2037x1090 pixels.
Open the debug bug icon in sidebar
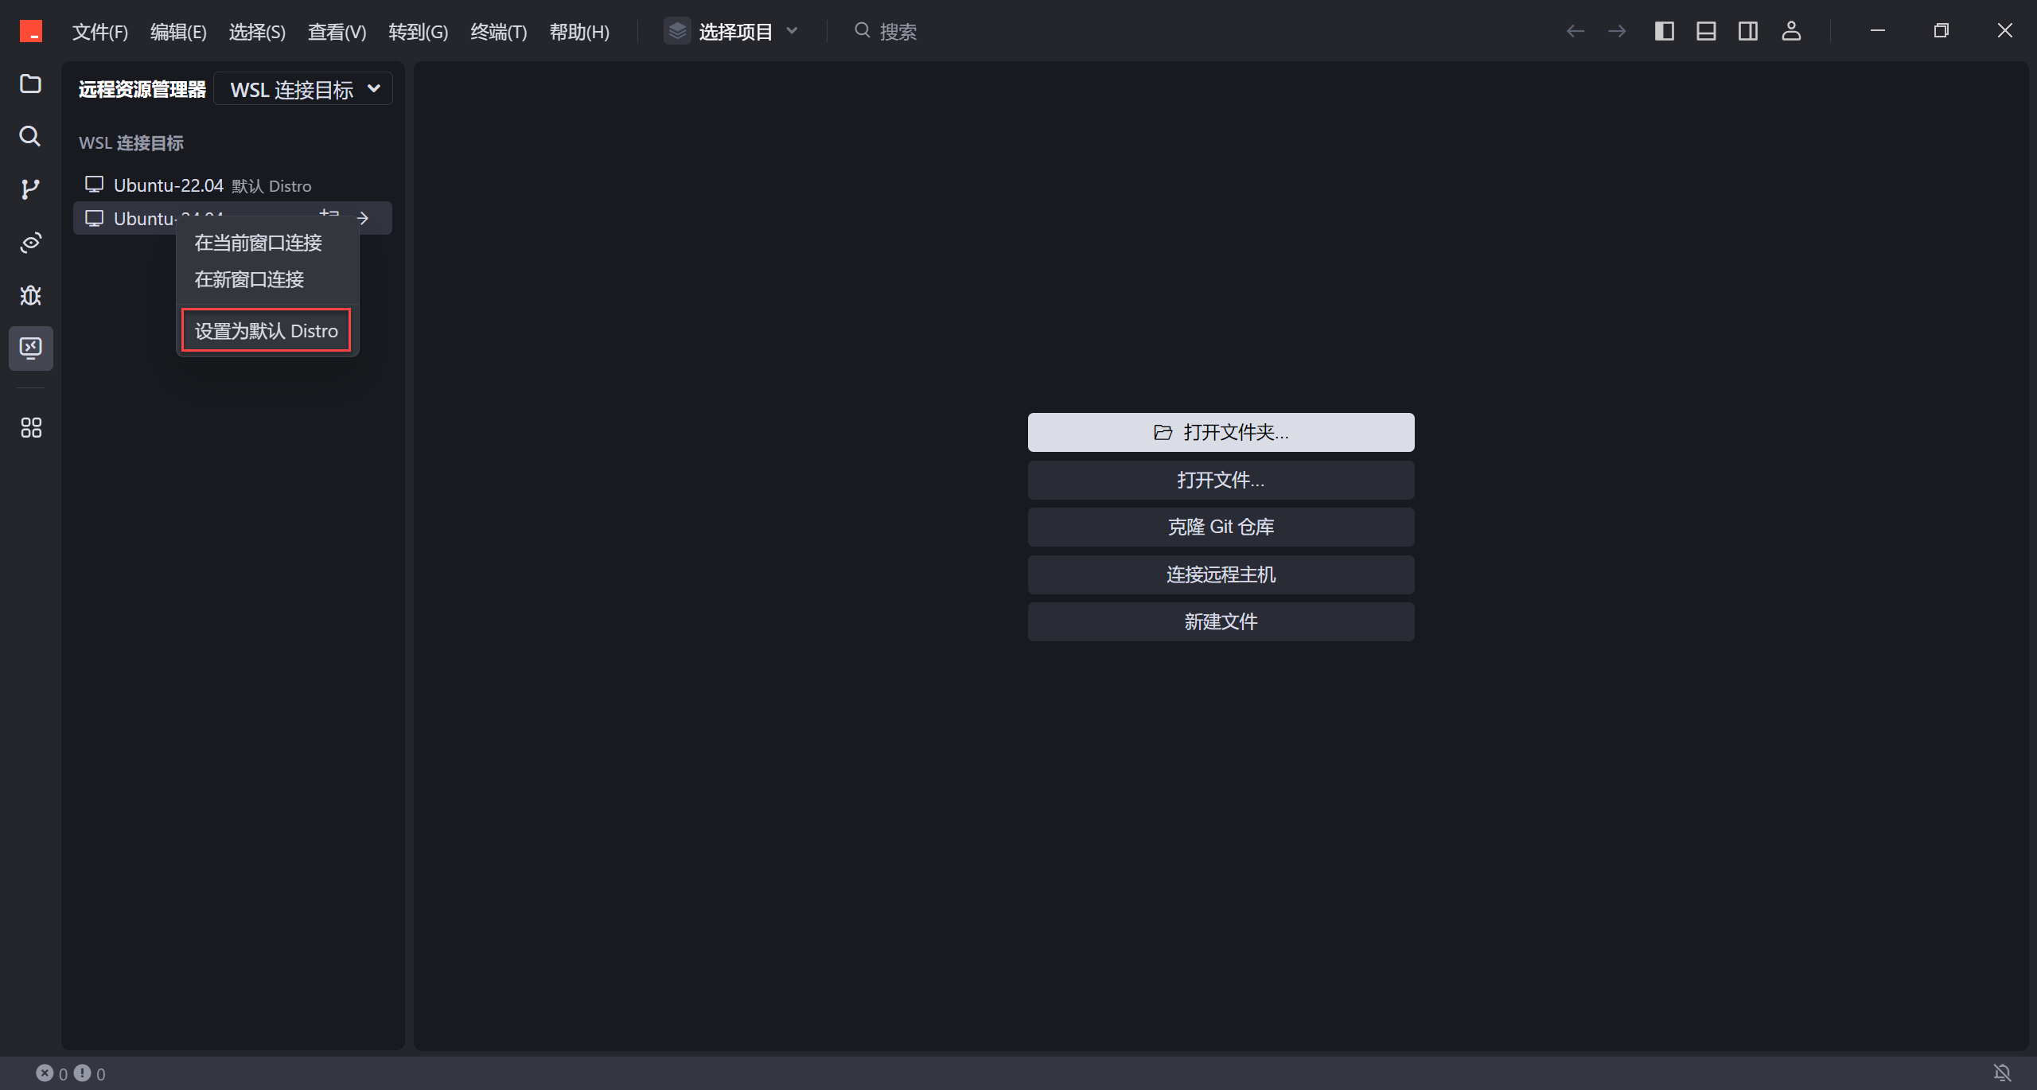coord(30,295)
